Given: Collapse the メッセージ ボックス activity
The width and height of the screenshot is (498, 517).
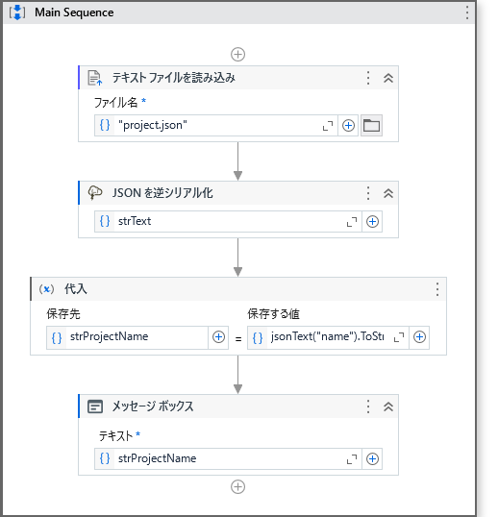Looking at the screenshot, I should point(388,406).
